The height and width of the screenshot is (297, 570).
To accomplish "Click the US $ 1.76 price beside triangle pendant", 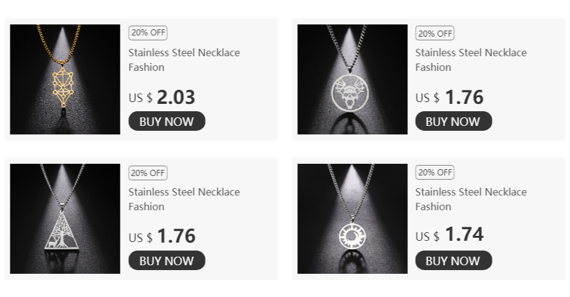I will [x=162, y=236].
